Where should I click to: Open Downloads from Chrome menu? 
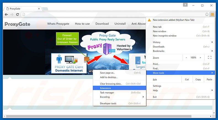[x=180, y=47]
